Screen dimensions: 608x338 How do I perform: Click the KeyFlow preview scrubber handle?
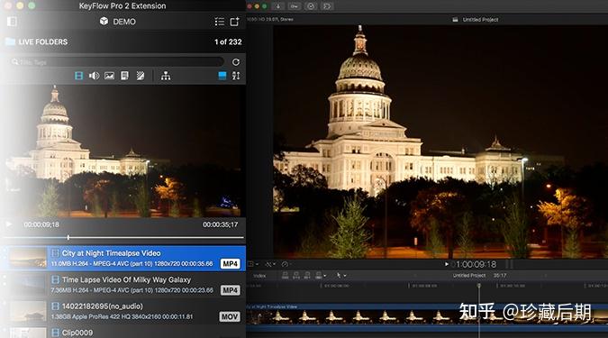[x=68, y=237]
